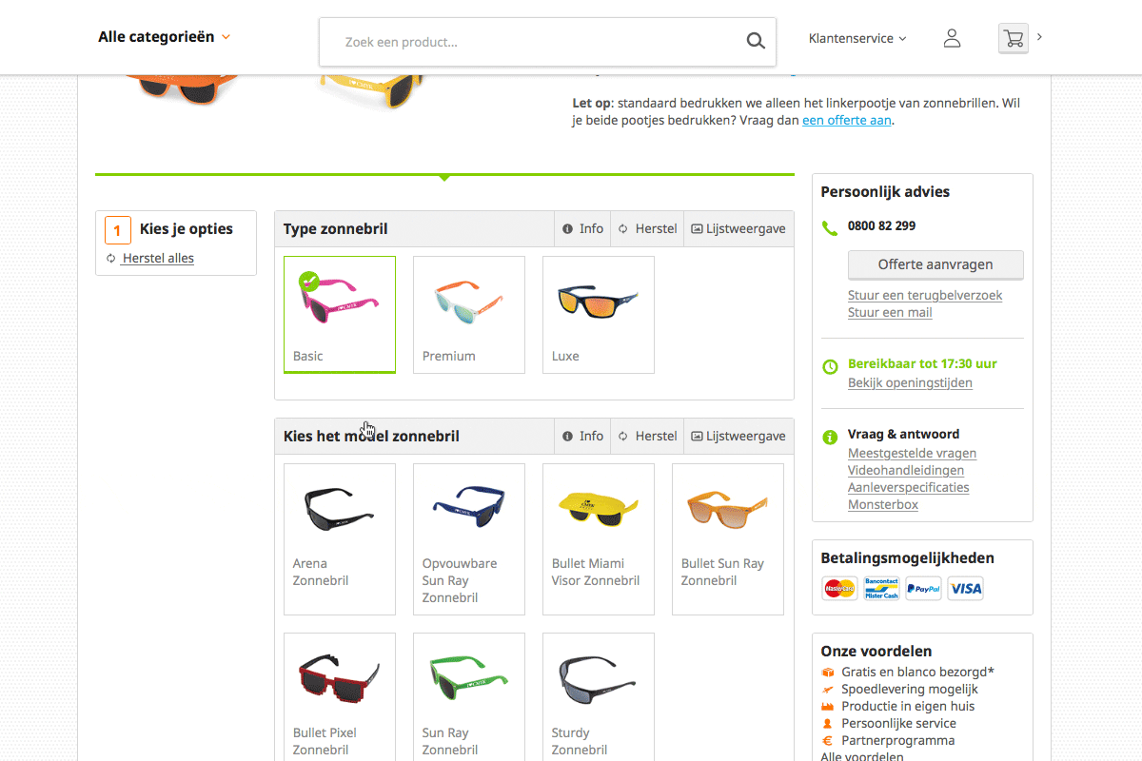
Task: Expand the Alle categorieën dropdown
Action: click(165, 37)
